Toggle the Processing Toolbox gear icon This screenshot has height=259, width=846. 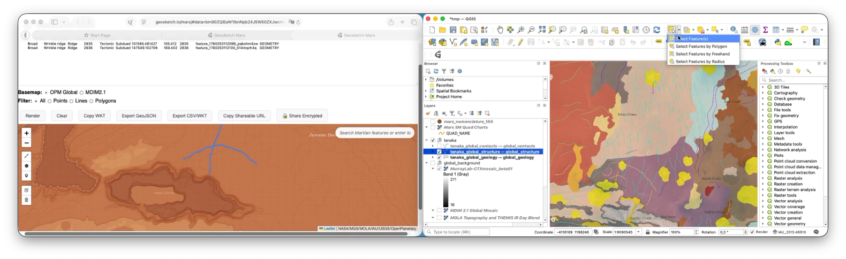point(755,30)
